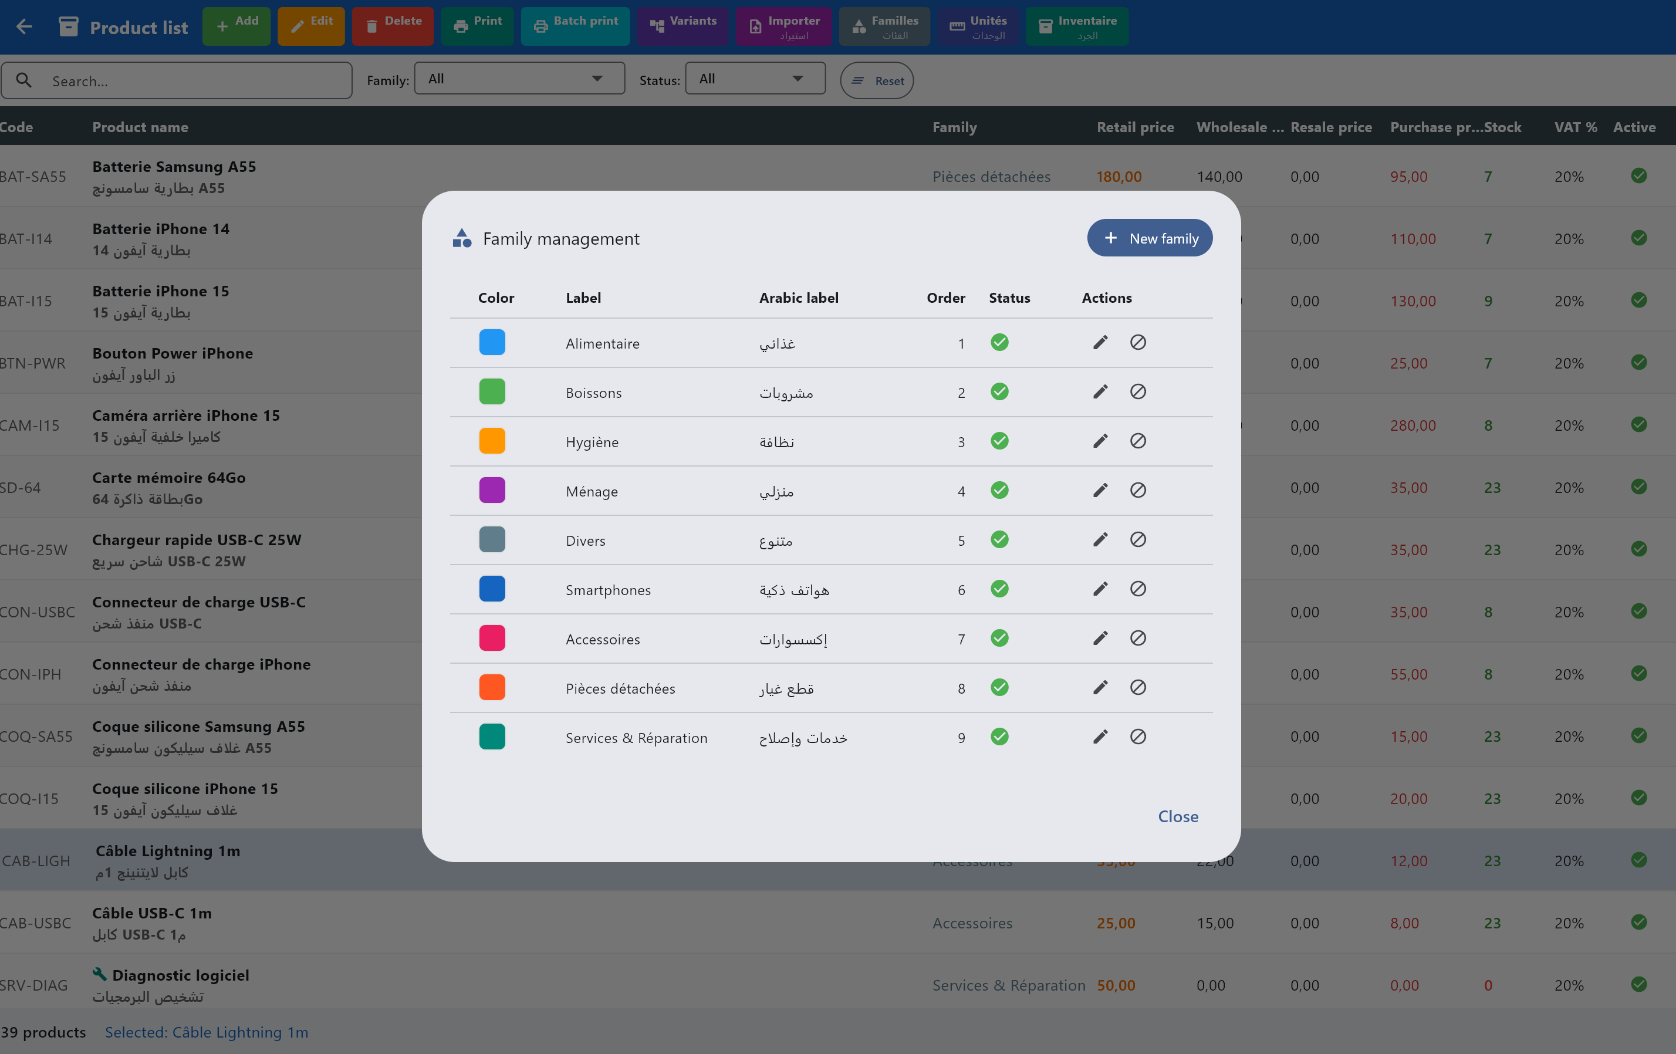Close the Family management dialog
1676x1054 pixels.
tap(1177, 816)
